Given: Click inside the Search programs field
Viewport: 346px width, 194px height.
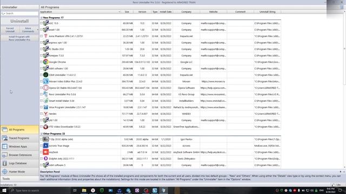Looking at the screenshot, I should point(22,13).
